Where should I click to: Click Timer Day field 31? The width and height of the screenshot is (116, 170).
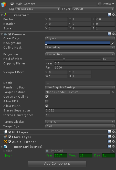click(108, 155)
